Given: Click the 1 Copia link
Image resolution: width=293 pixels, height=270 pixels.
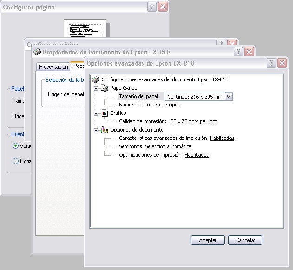Looking at the screenshot, I should click(170, 105).
